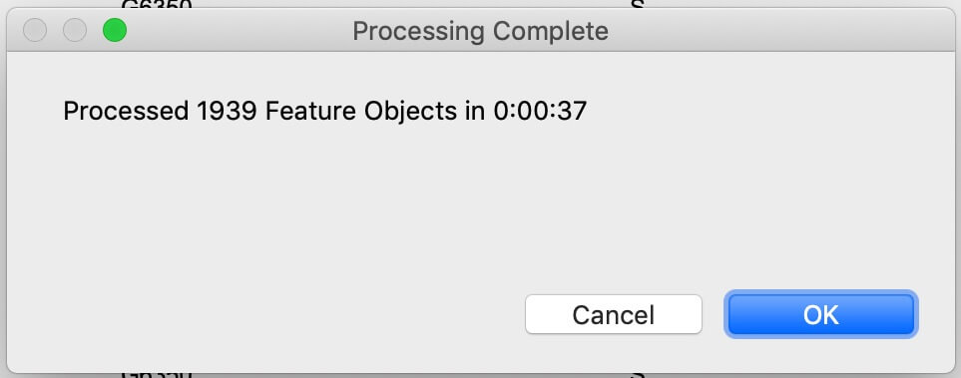
Task: Click the number 1939 in the message
Action: 228,112
